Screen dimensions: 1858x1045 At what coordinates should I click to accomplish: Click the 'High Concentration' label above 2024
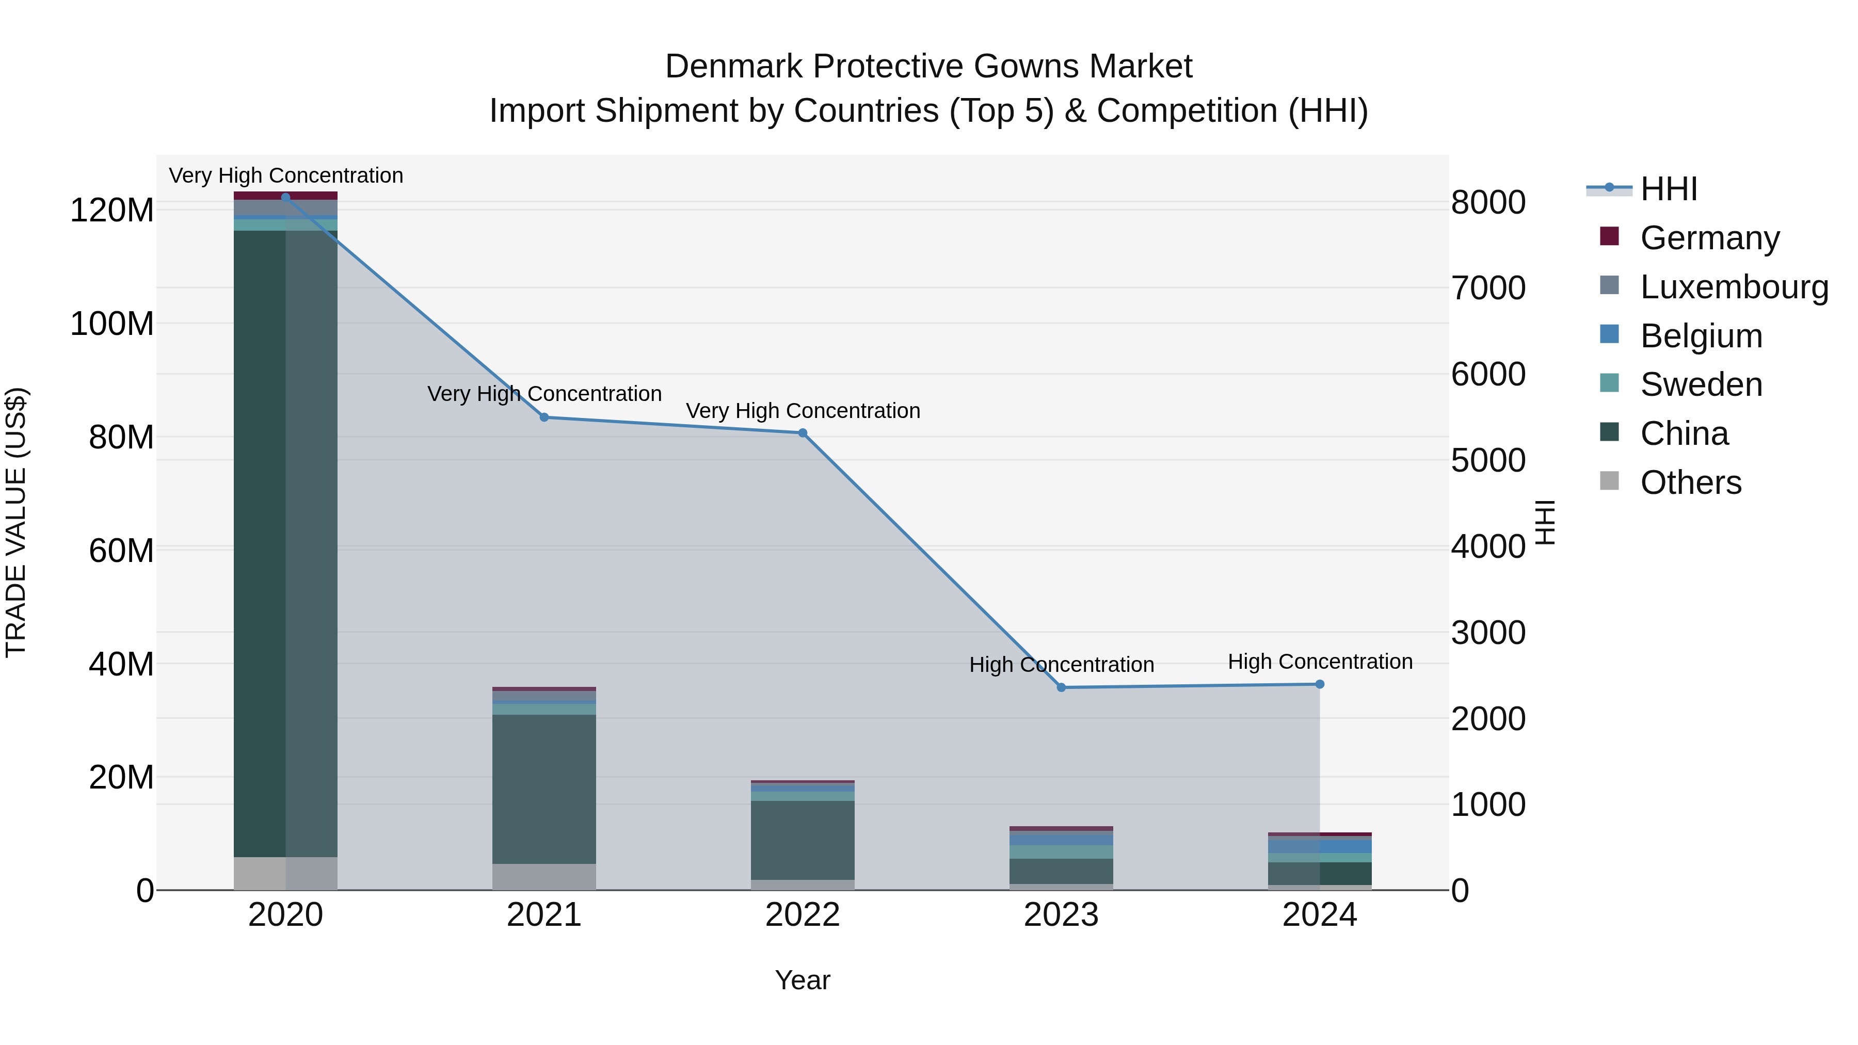point(1320,662)
